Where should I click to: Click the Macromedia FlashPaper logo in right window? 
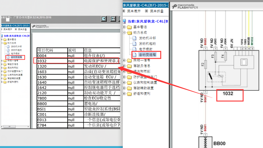click(185, 6)
